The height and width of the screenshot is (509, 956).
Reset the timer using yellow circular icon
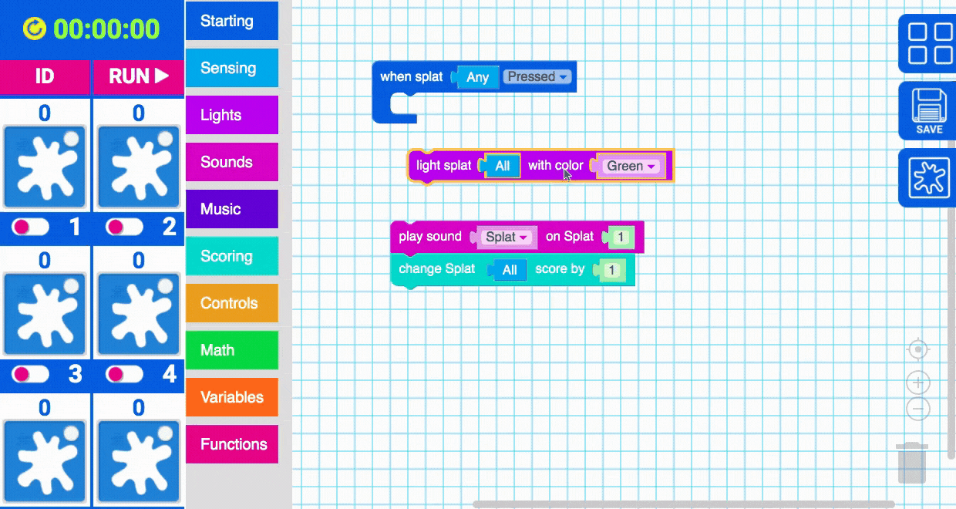pos(35,29)
